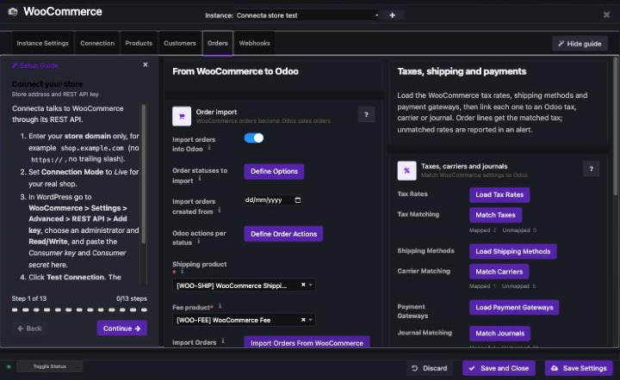Open the Instance selector dropdown

[x=307, y=15]
